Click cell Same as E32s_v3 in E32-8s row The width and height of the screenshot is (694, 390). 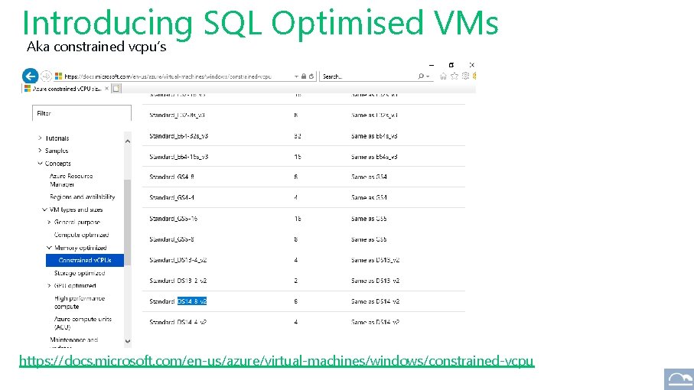[x=374, y=115]
